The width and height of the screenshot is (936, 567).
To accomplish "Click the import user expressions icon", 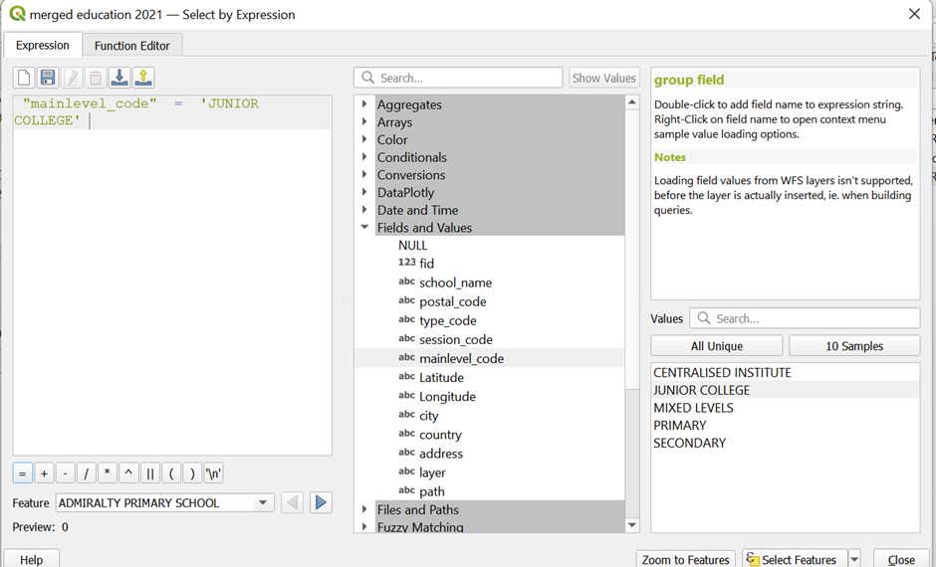I will click(119, 78).
